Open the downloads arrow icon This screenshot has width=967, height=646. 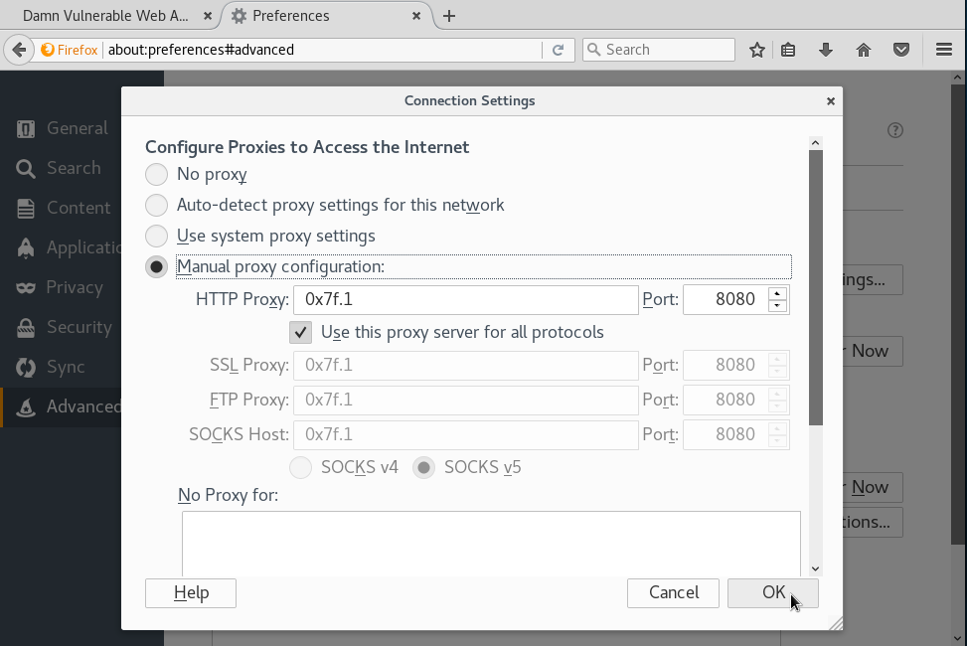pyautogui.click(x=825, y=50)
